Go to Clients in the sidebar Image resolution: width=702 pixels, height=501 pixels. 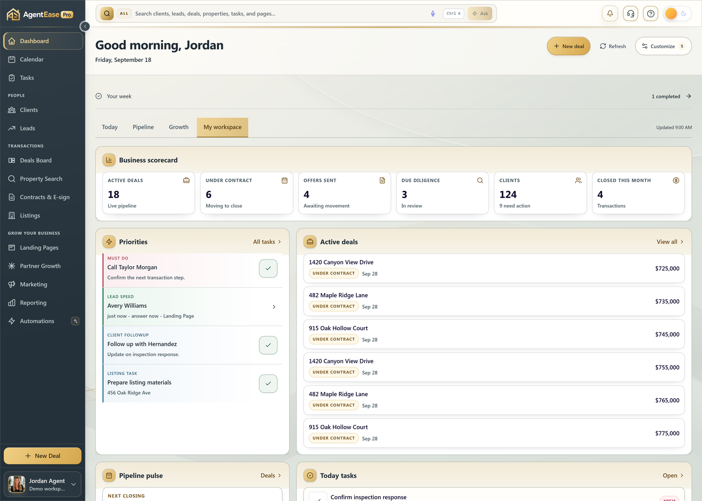point(43,110)
